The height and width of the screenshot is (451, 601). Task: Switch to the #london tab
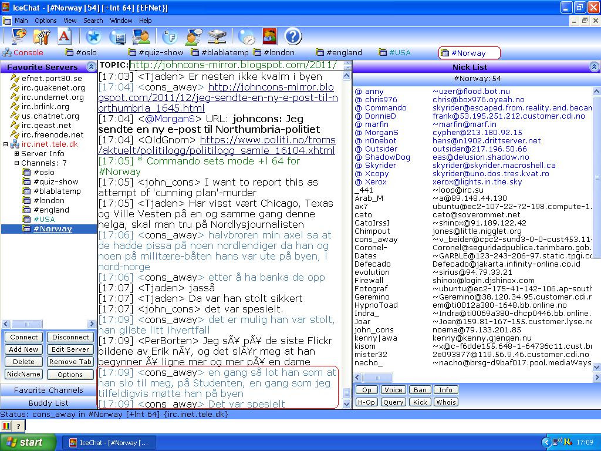point(274,53)
